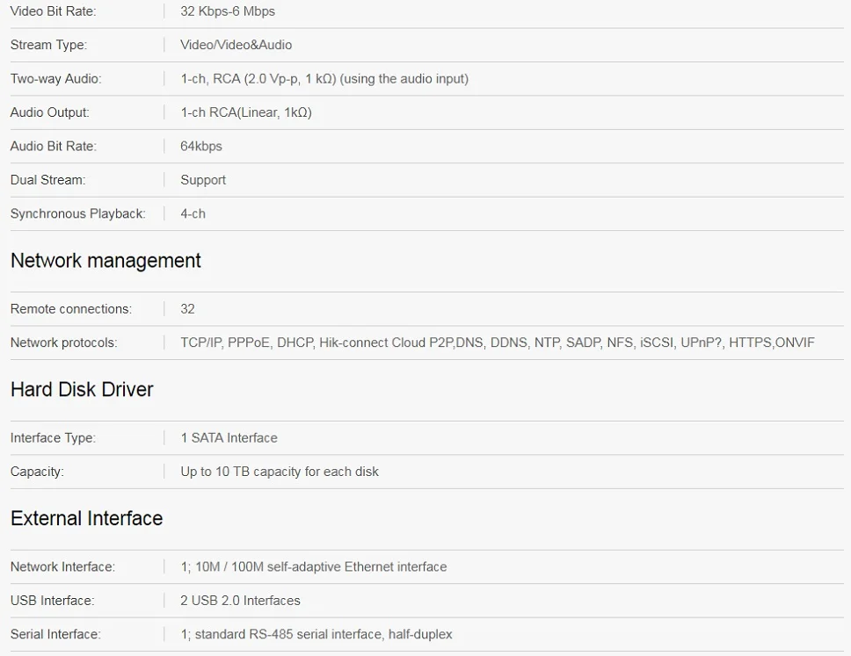Click the '1-ch, RCA (2.0 Vp-p, 1 kΩ)' value
Image resolution: width=851 pixels, height=656 pixels.
[324, 79]
